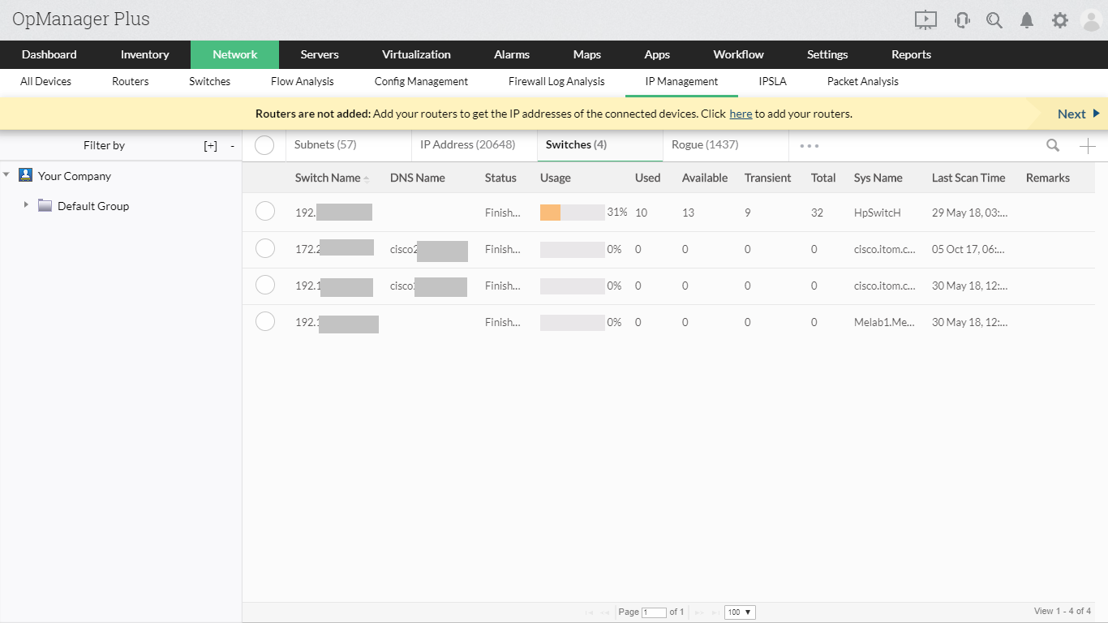The height and width of the screenshot is (623, 1108).
Task: Open Maps from the main menu
Action: (x=587, y=54)
